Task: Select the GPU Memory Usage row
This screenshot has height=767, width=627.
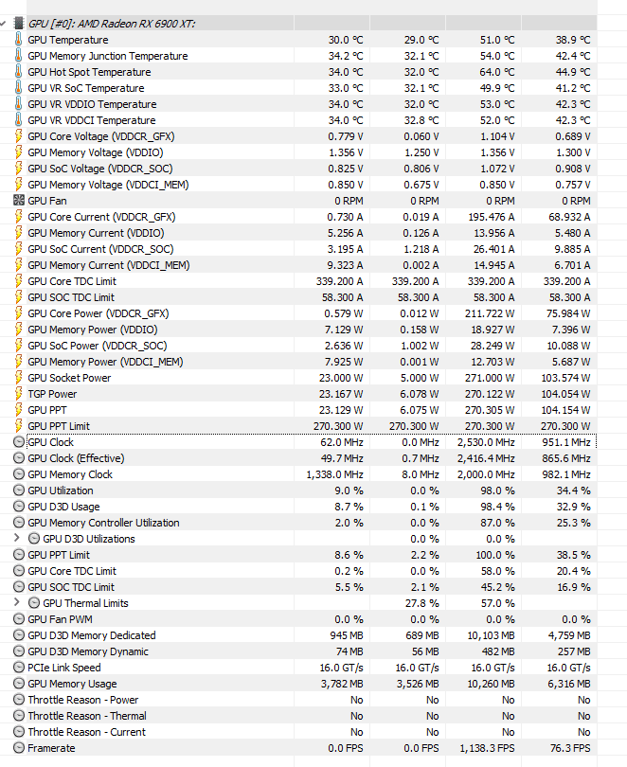Action: [x=298, y=684]
